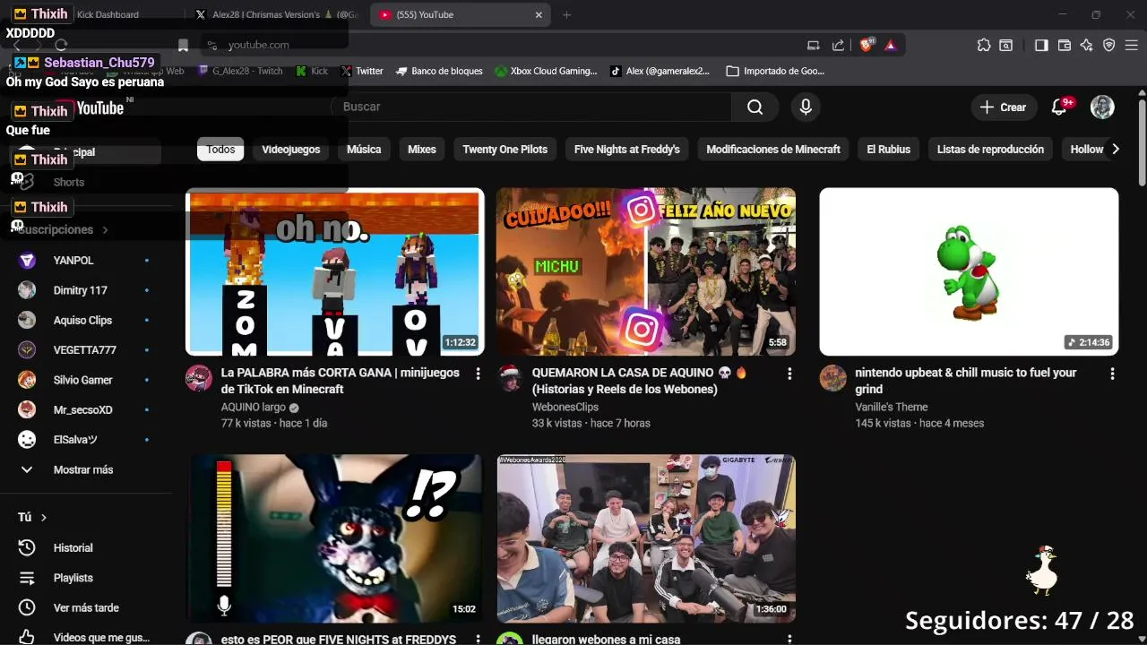Open Aquiso Clips subscription channel

[84, 320]
